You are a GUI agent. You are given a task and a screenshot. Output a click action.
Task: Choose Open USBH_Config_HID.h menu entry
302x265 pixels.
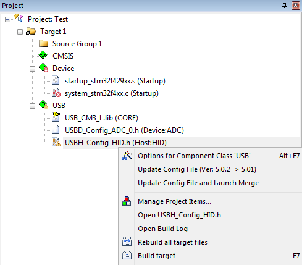[x=210, y=215]
